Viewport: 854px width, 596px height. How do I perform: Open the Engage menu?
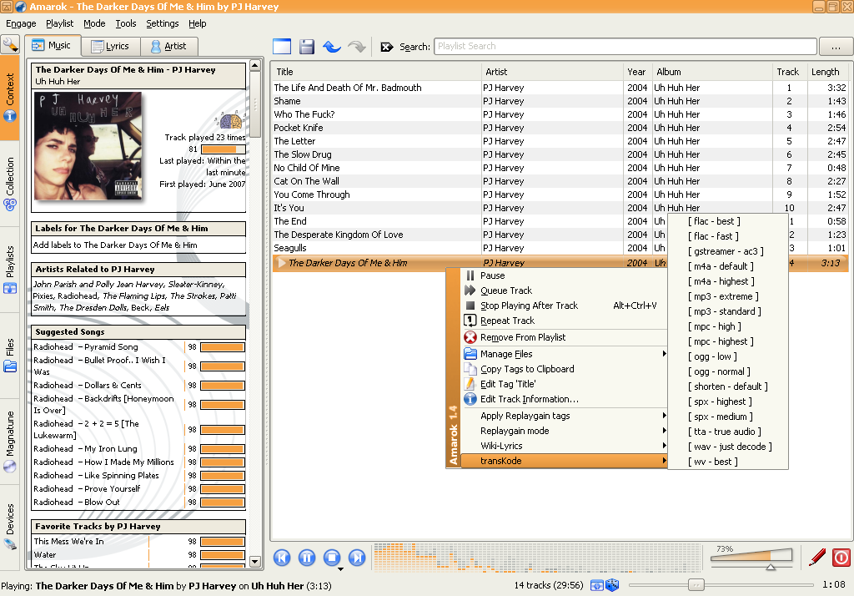21,23
